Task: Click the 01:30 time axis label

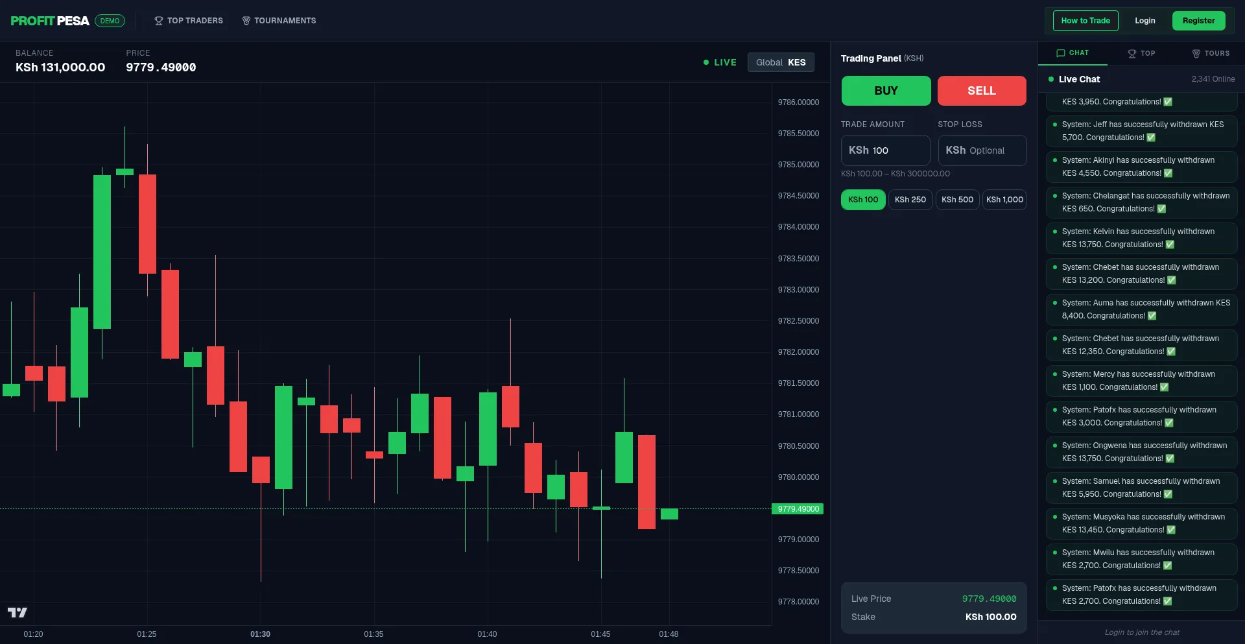Action: [x=260, y=634]
